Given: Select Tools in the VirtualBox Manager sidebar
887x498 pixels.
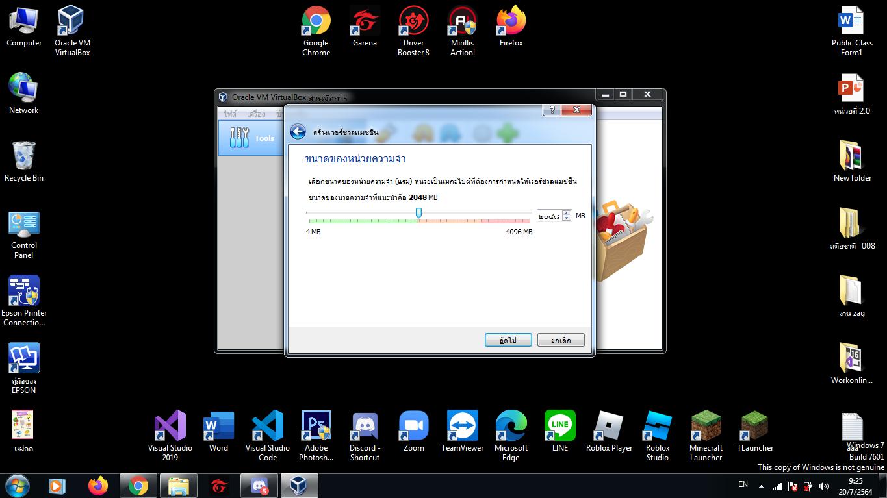Looking at the screenshot, I should pos(252,138).
